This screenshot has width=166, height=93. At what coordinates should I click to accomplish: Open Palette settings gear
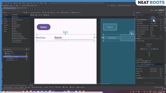click(26, 13)
